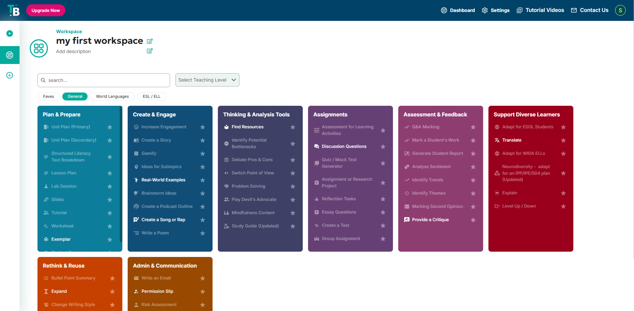
Task: Choose the ESL / ELL tab
Action: 152,96
